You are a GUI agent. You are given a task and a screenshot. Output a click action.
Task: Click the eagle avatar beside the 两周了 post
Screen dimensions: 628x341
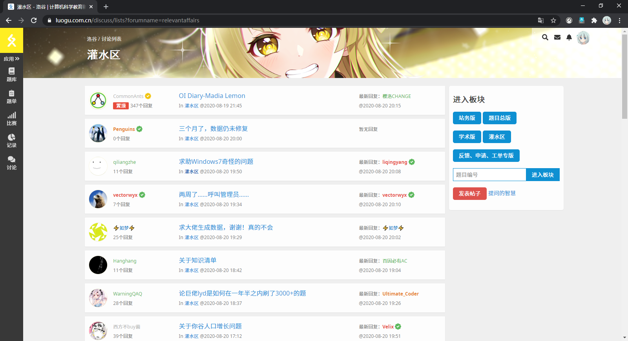click(98, 199)
